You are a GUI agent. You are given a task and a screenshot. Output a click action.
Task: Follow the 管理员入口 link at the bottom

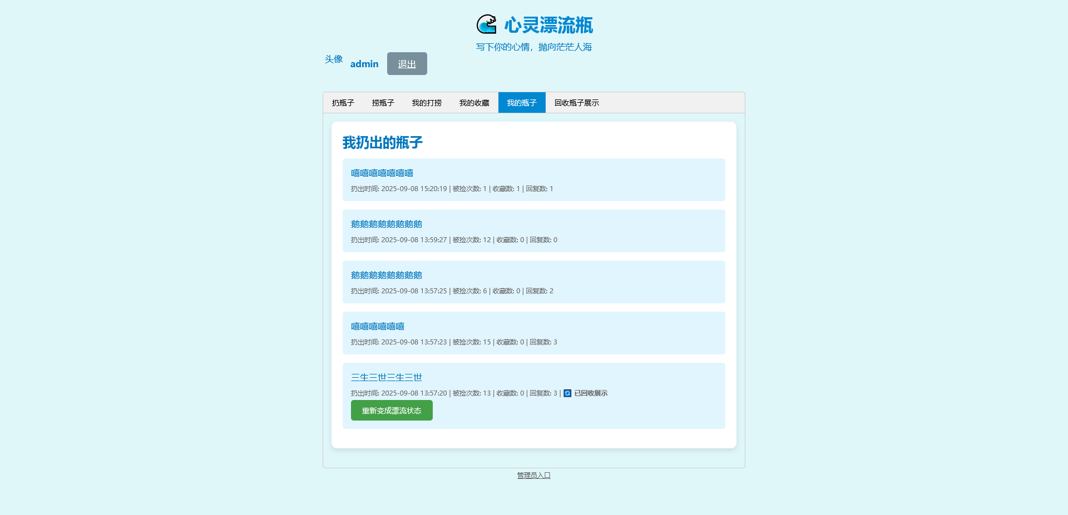coord(533,476)
